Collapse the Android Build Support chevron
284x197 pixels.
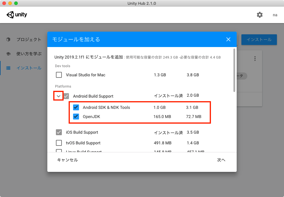[x=59, y=96]
